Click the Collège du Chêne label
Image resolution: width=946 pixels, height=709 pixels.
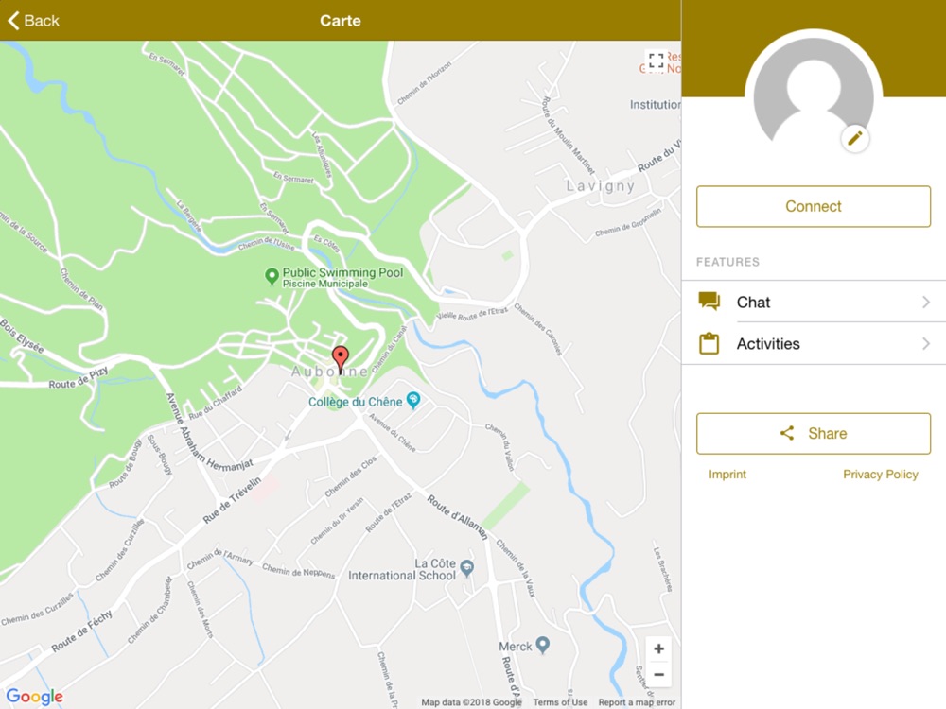pos(355,402)
